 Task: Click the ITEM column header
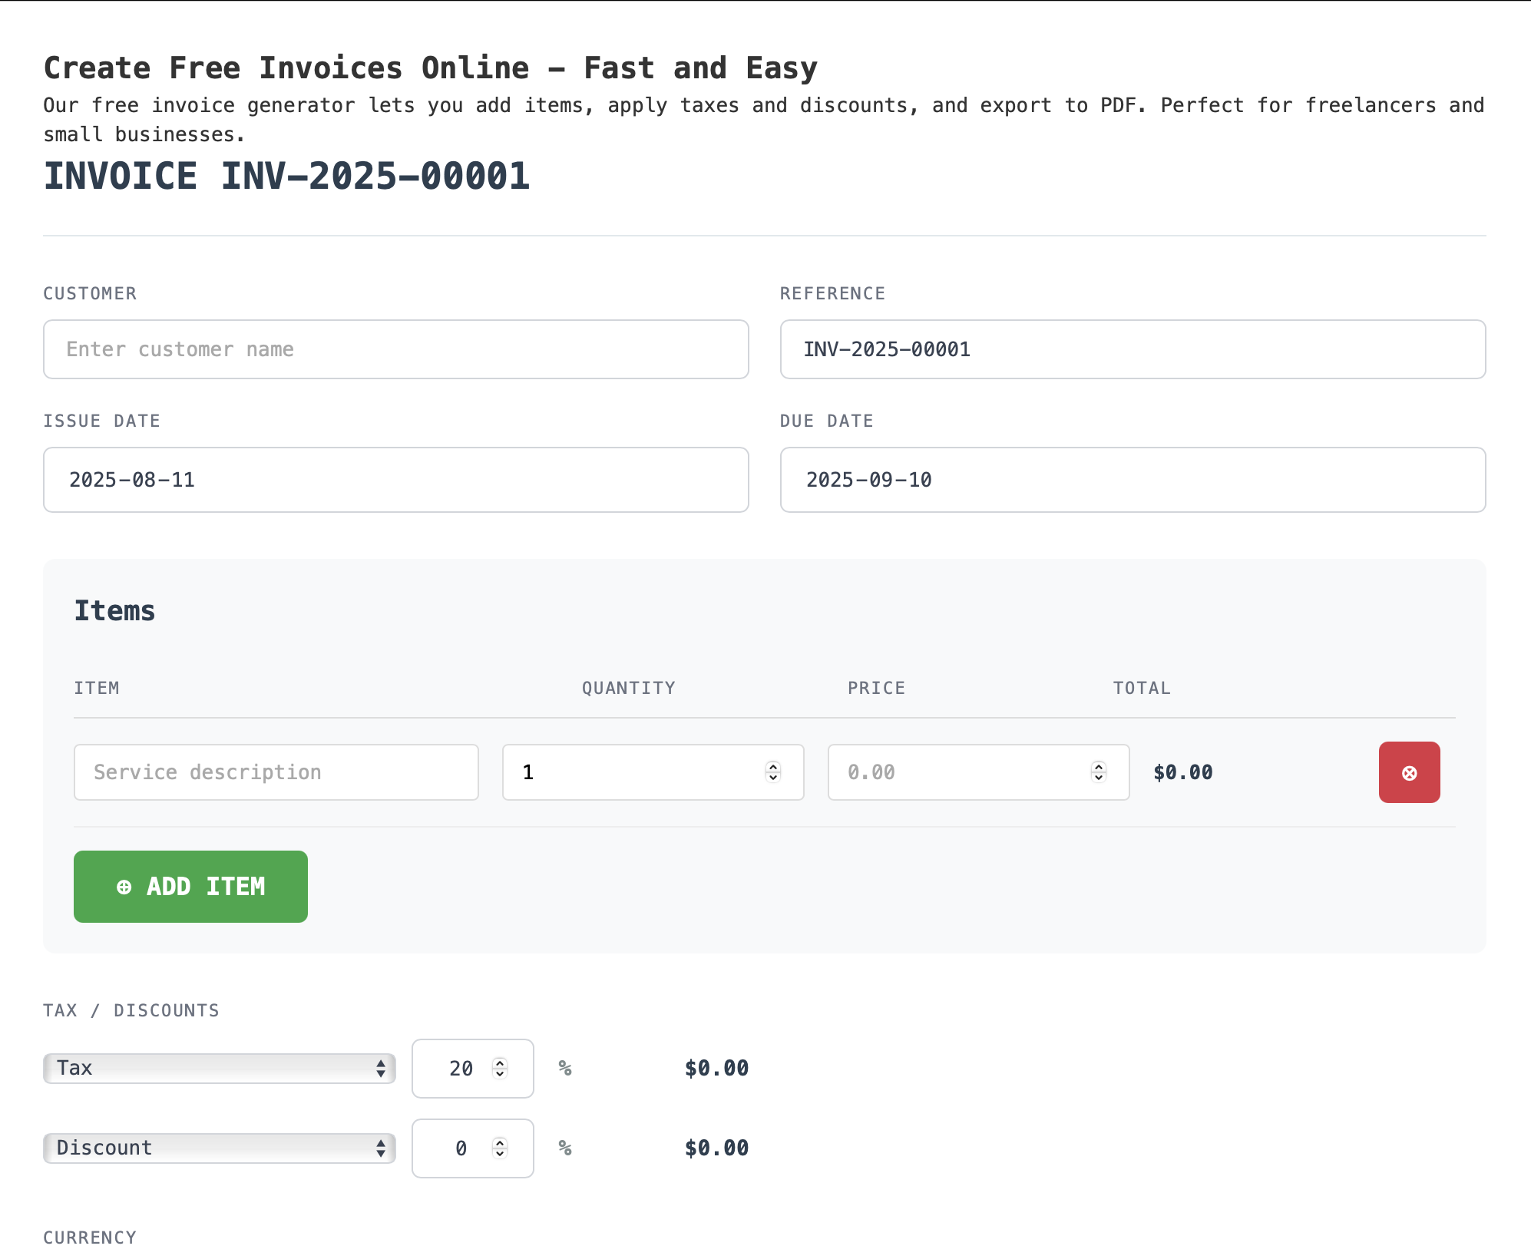pos(97,688)
